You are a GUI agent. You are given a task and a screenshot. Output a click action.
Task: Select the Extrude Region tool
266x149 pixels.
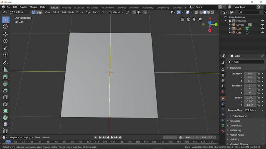click(5, 77)
